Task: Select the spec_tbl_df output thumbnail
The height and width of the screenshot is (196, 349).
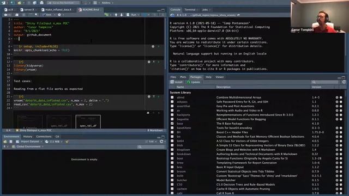Action: point(88,121)
